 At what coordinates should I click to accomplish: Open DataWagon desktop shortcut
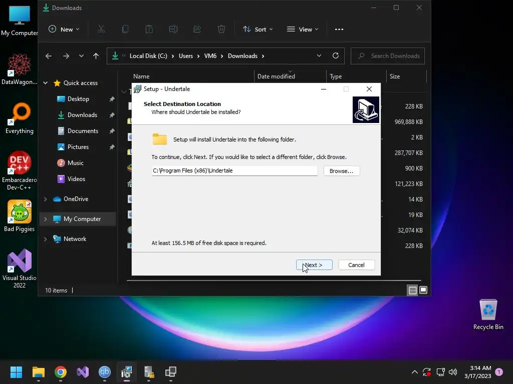20,69
